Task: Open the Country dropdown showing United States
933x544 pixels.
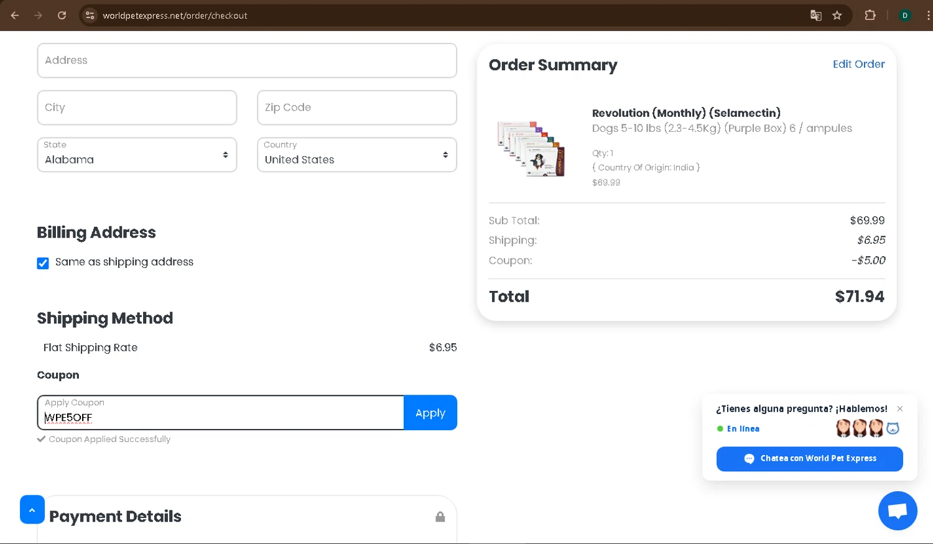Action: [357, 155]
